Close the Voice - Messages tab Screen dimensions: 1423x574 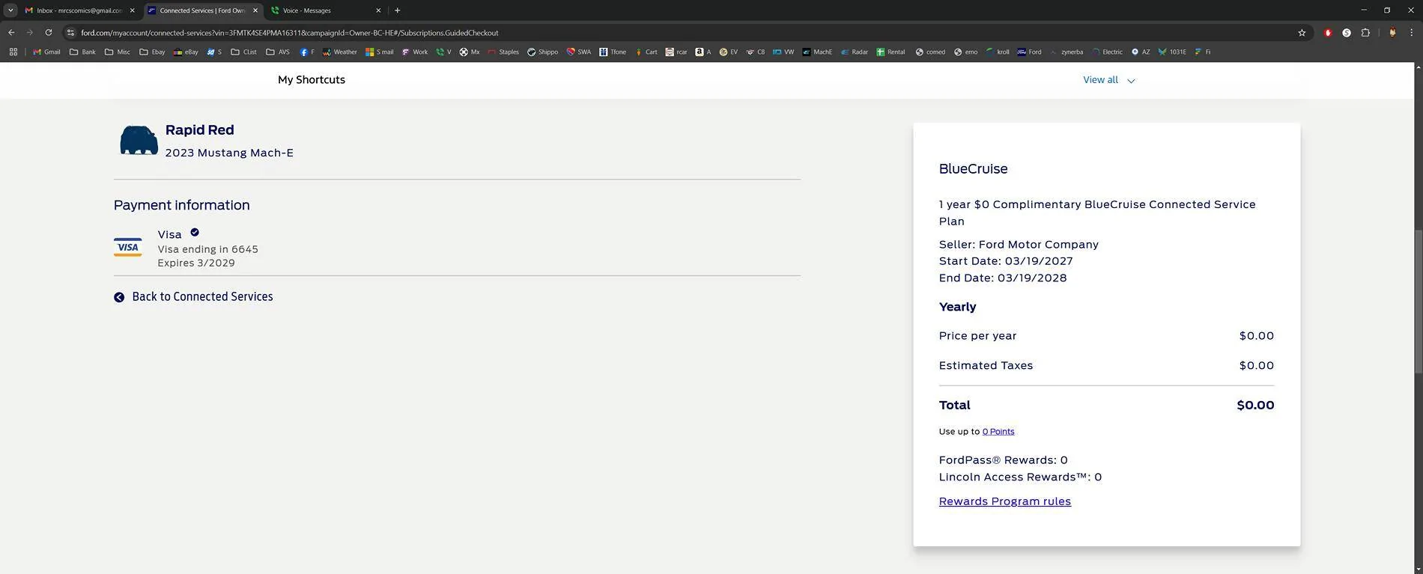click(x=378, y=10)
